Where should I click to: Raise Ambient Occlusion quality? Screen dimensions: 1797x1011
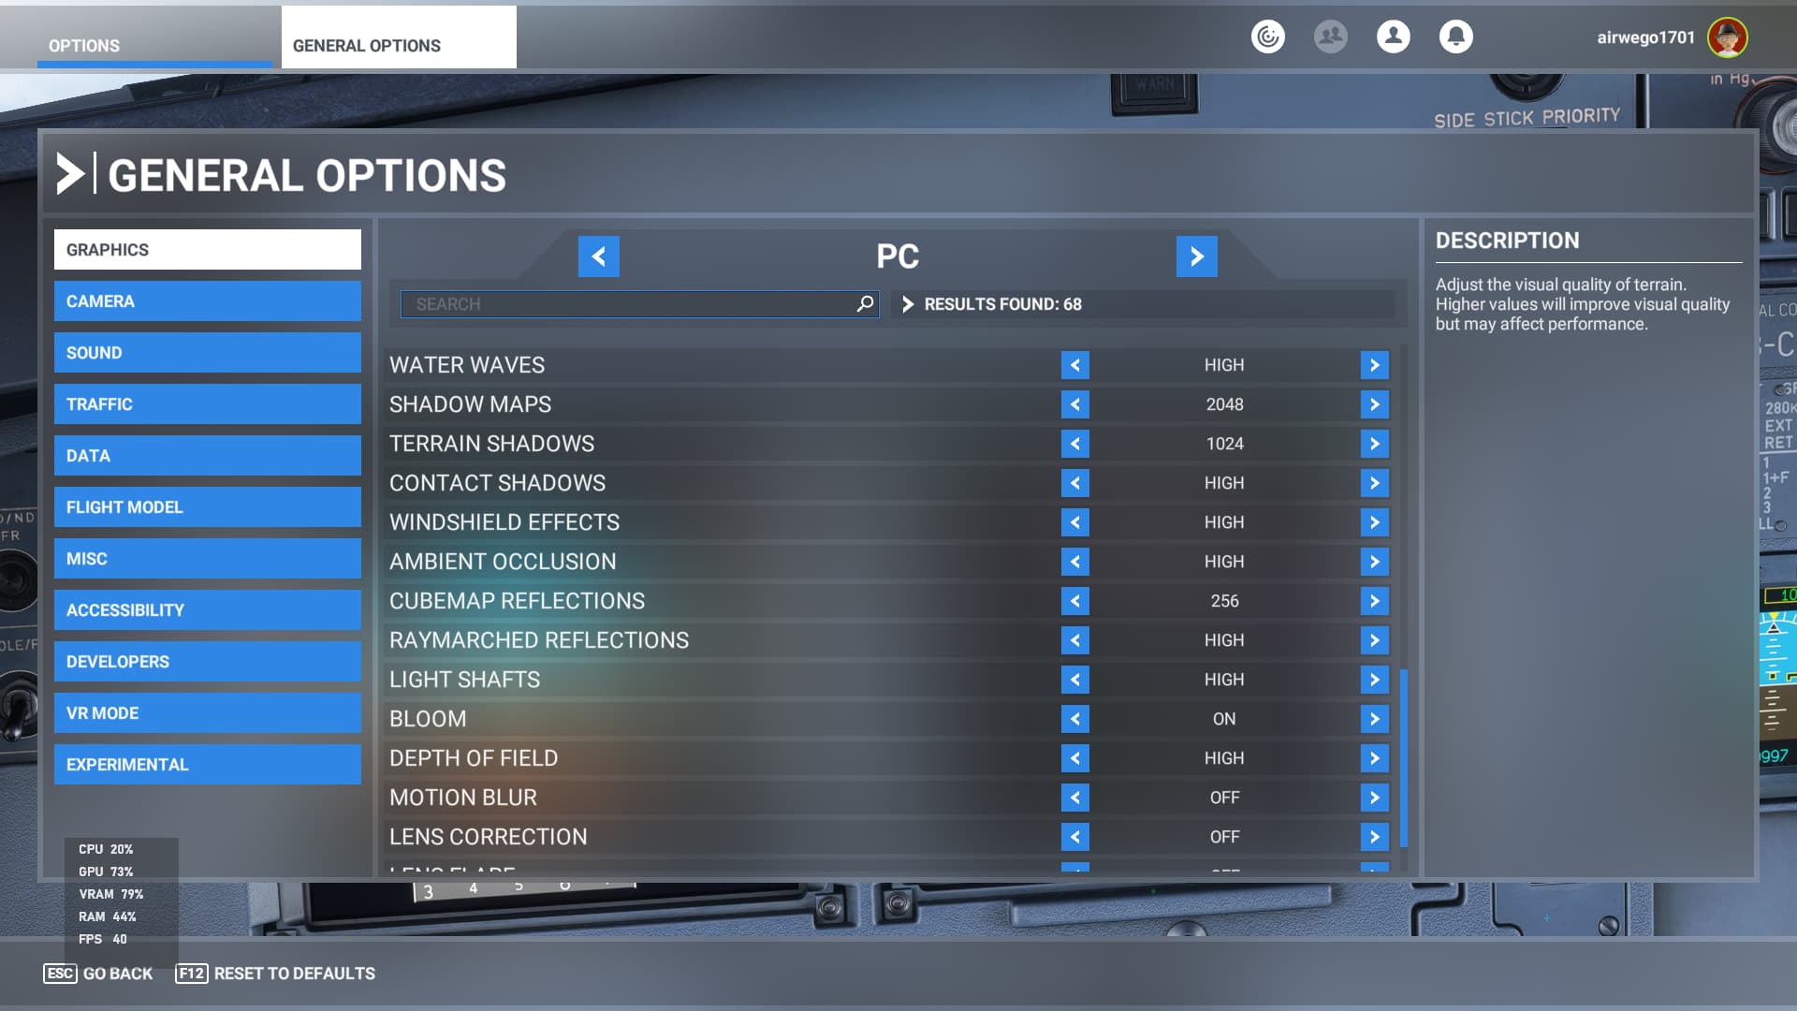pyautogui.click(x=1375, y=562)
